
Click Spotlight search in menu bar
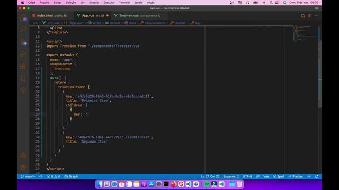tap(271, 3)
